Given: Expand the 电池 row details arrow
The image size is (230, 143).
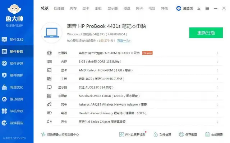Looking at the screenshot, I should click(x=217, y=113).
